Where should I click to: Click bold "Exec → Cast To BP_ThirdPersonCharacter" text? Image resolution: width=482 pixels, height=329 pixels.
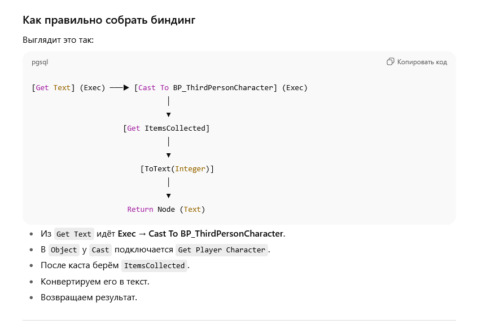(x=200, y=234)
